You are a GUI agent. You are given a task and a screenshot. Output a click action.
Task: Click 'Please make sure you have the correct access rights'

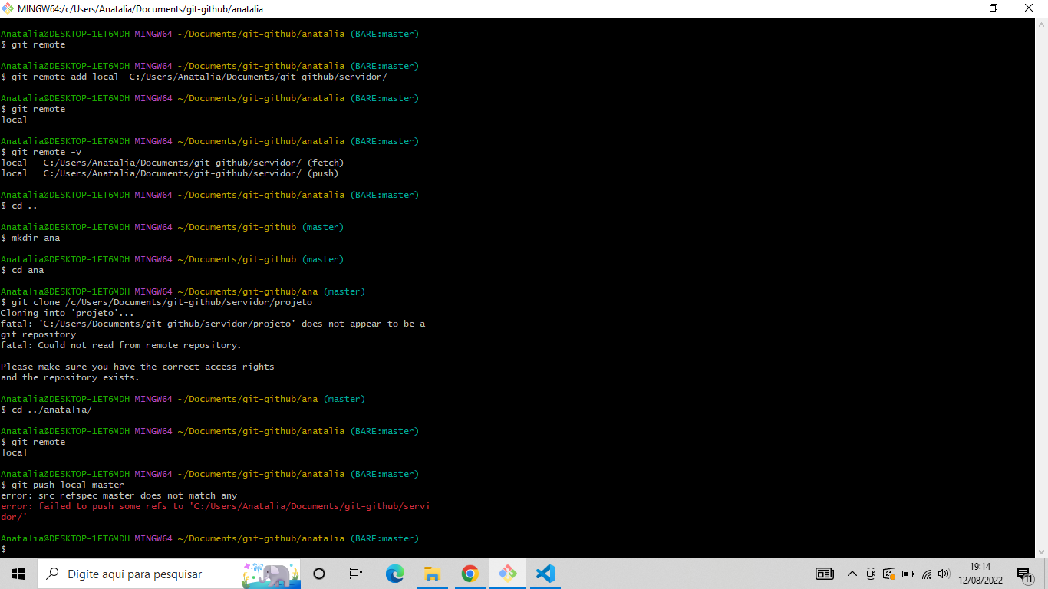(x=137, y=367)
